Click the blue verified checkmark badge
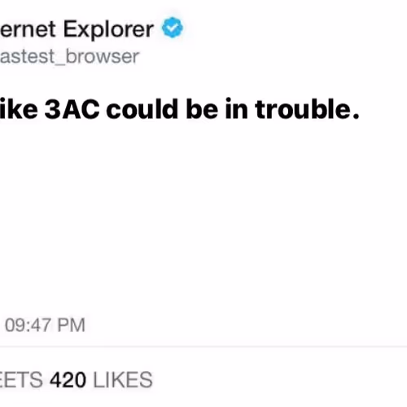407x407 pixels. pyautogui.click(x=173, y=27)
